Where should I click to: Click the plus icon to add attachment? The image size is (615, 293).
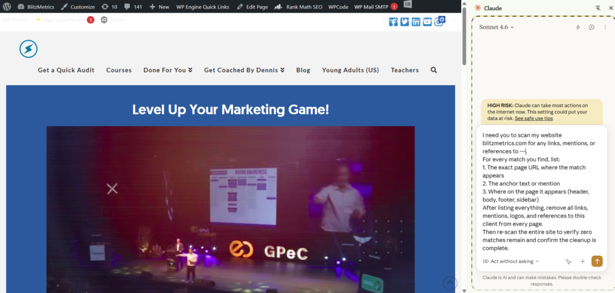(582, 261)
